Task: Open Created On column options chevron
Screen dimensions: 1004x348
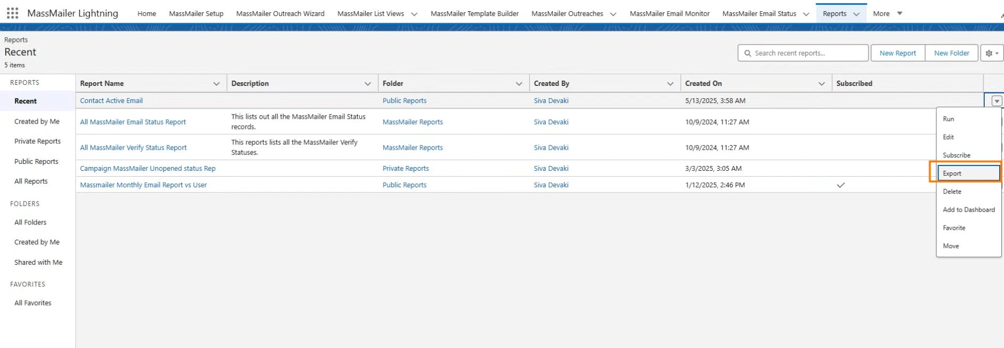Action: 821,84
